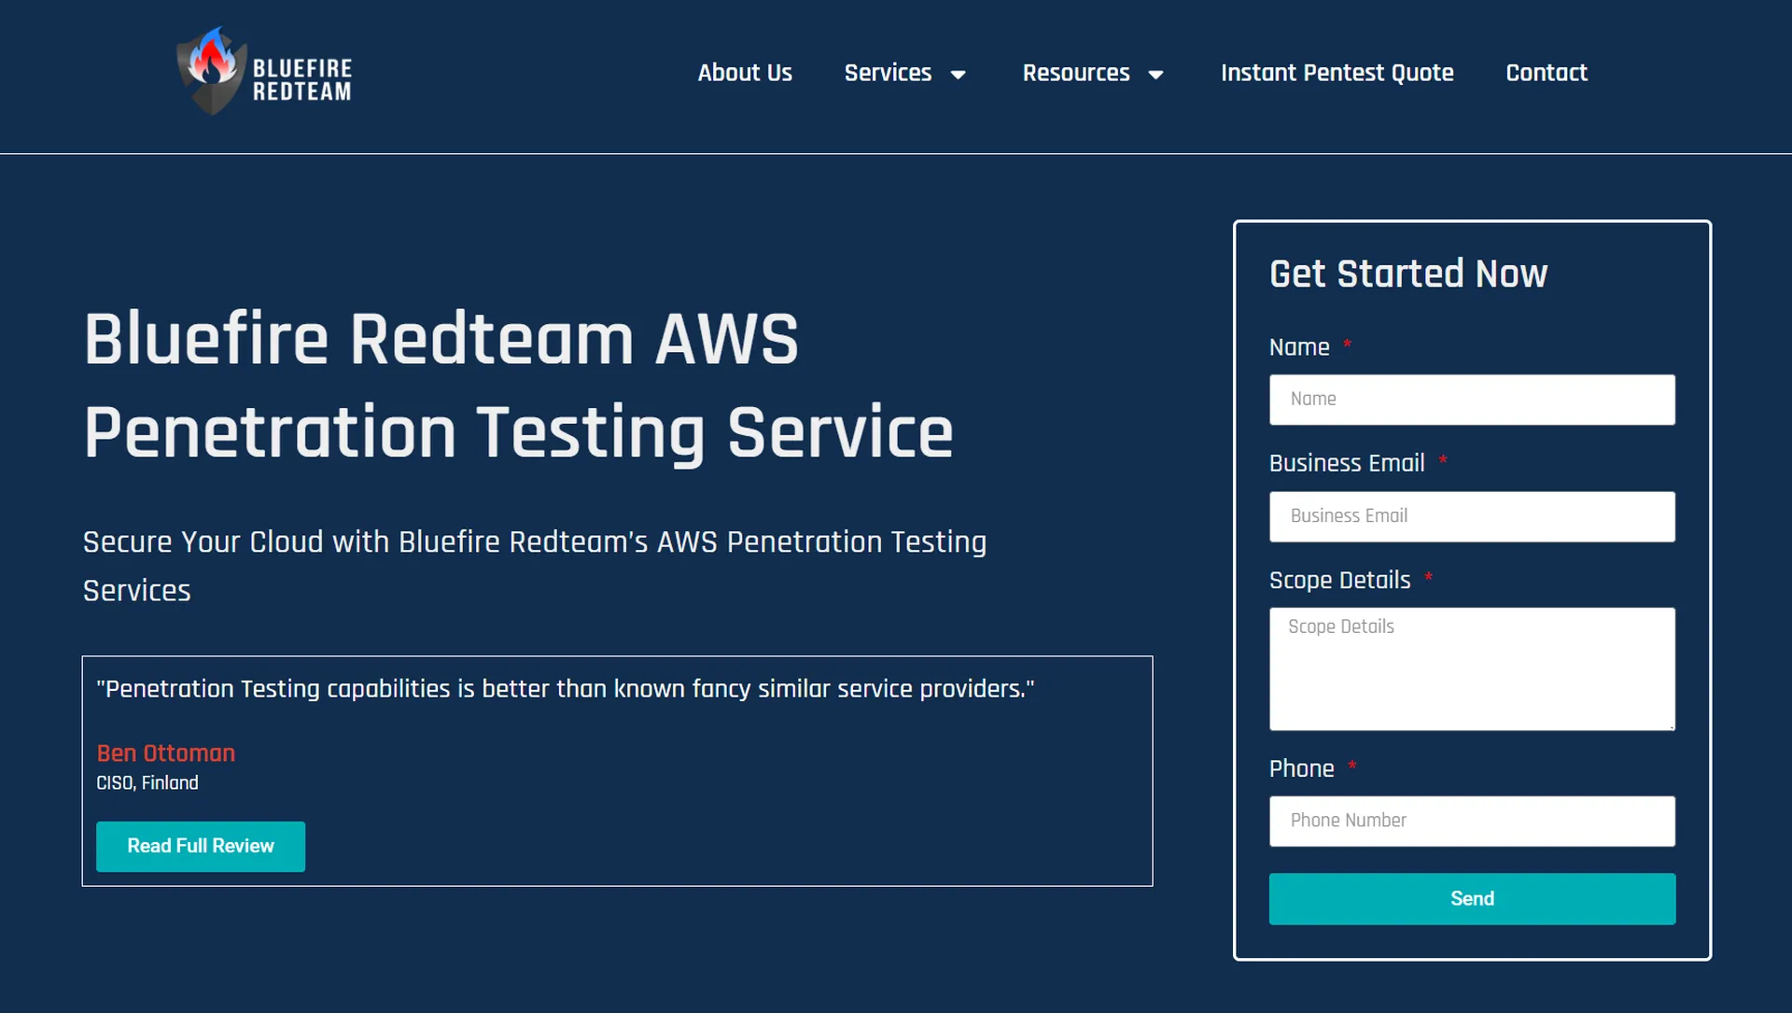This screenshot has width=1792, height=1013.
Task: Click the Bluefire Redteam logo
Action: [x=264, y=72]
